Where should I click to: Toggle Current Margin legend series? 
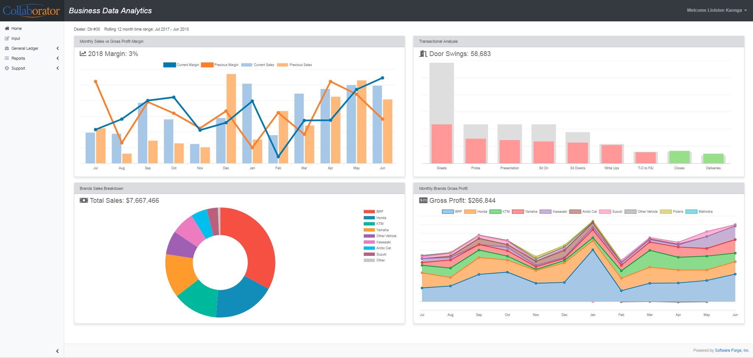(181, 65)
